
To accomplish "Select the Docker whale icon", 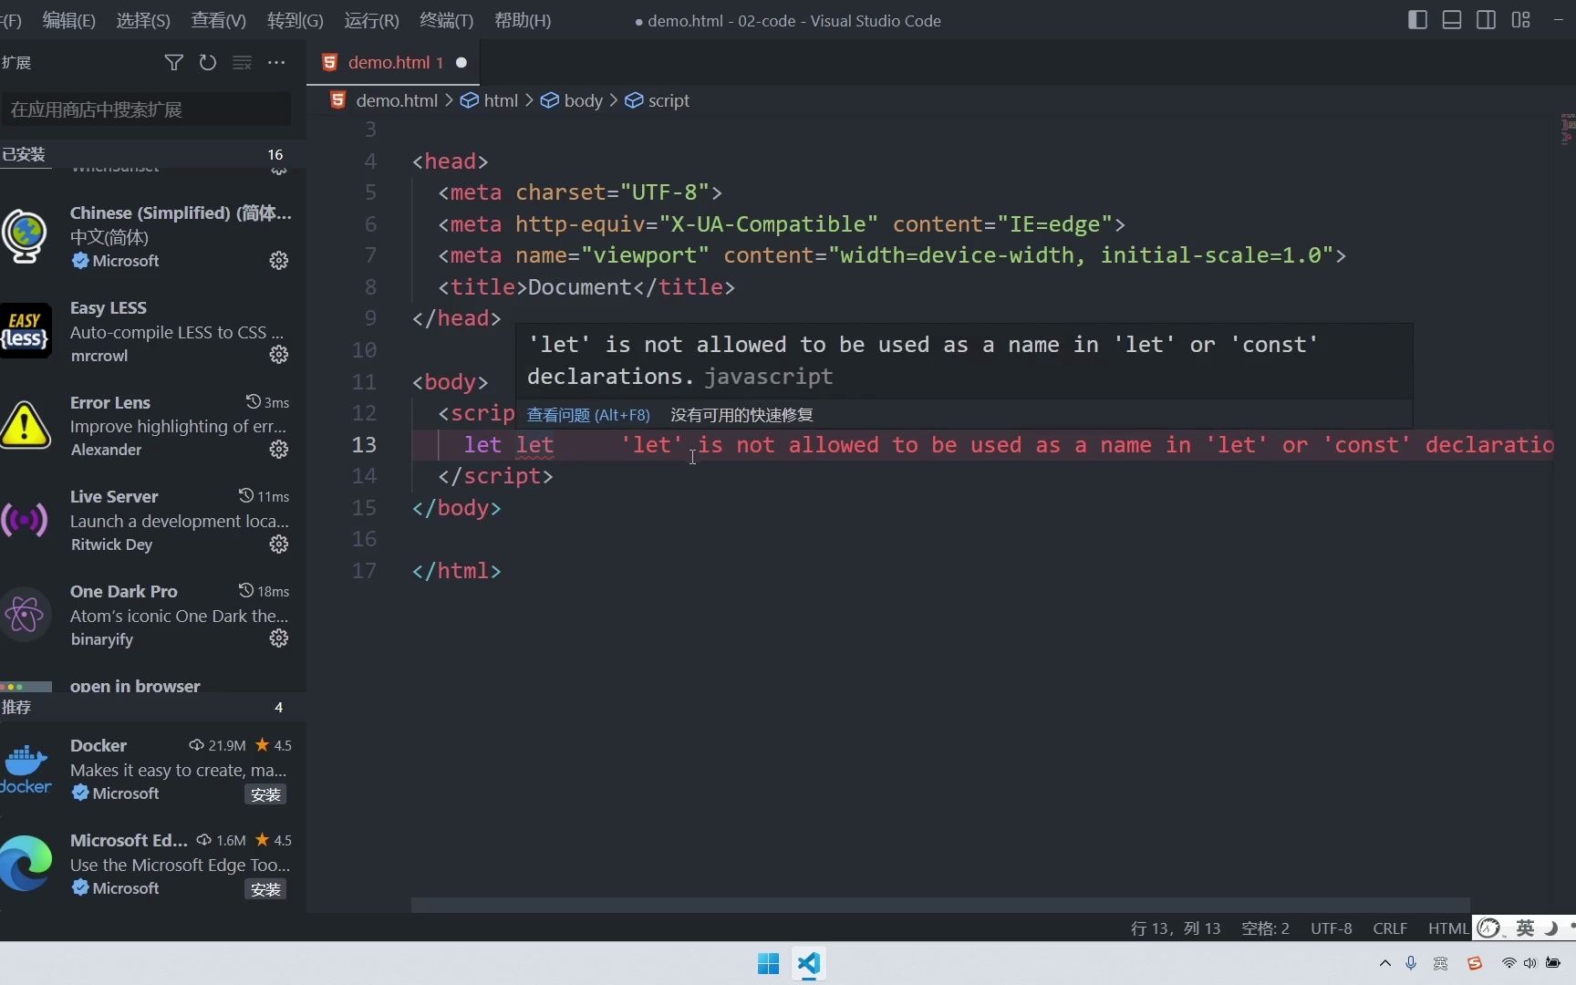I will [x=26, y=769].
